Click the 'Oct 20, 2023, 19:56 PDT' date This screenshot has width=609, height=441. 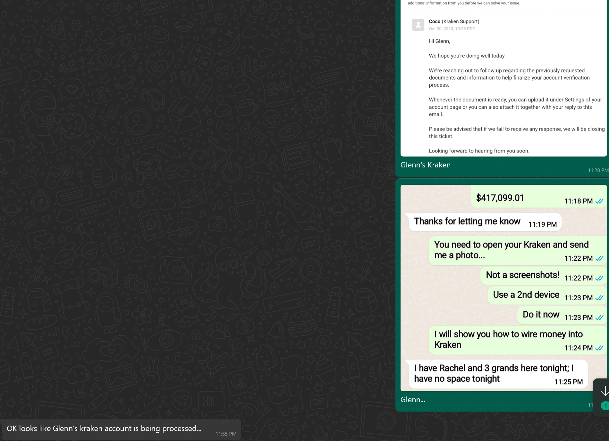click(452, 29)
